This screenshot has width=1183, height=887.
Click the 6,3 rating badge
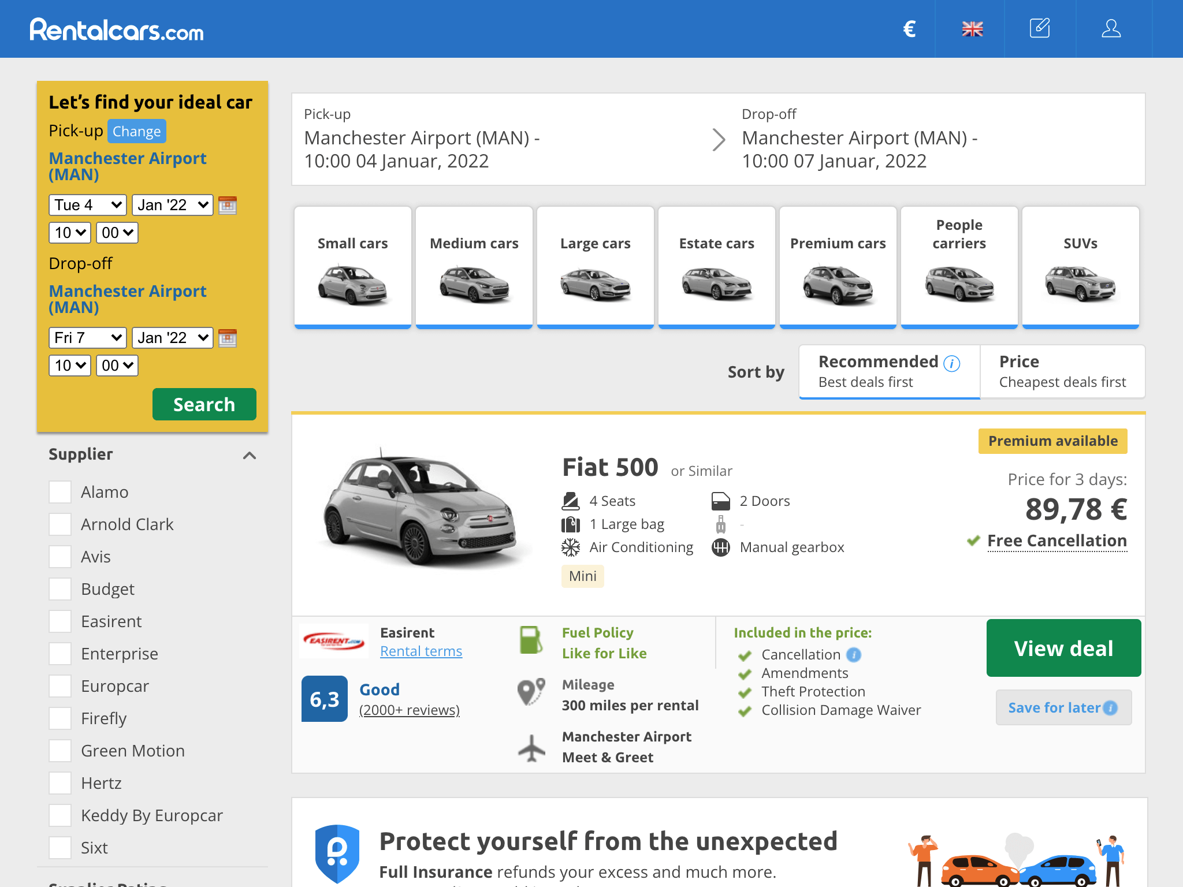click(x=325, y=699)
